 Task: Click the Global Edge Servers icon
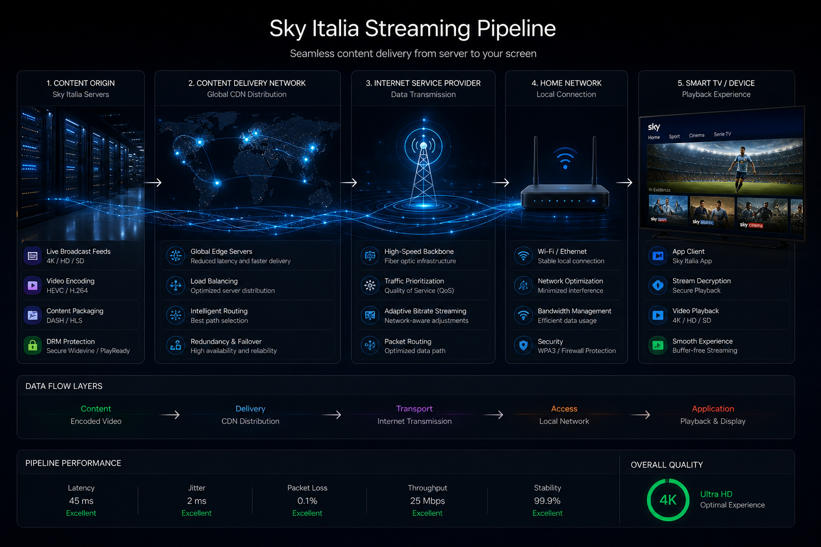pos(176,256)
